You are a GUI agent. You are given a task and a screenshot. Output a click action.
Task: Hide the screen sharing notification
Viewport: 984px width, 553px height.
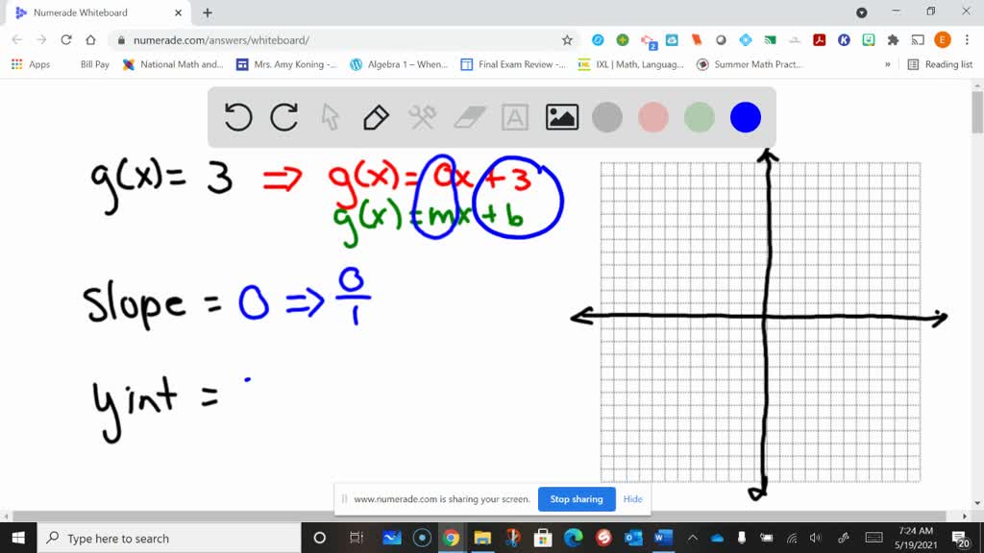[x=632, y=499]
